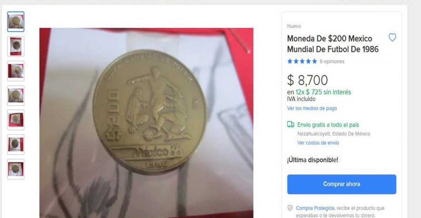421x218 pixels.
Task: Select the sixth coin thumbnail
Action: tap(16, 145)
